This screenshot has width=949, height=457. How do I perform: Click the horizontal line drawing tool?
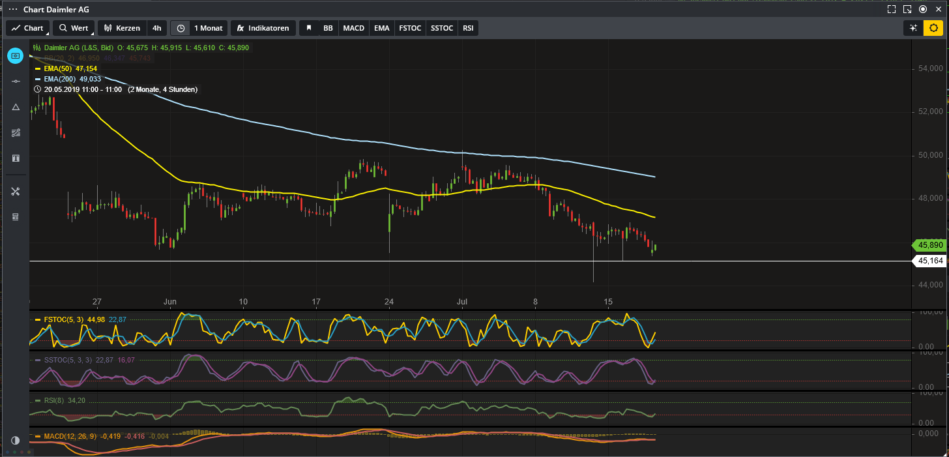(16, 81)
